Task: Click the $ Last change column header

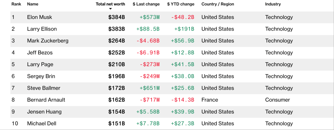Action: coord(146,4)
